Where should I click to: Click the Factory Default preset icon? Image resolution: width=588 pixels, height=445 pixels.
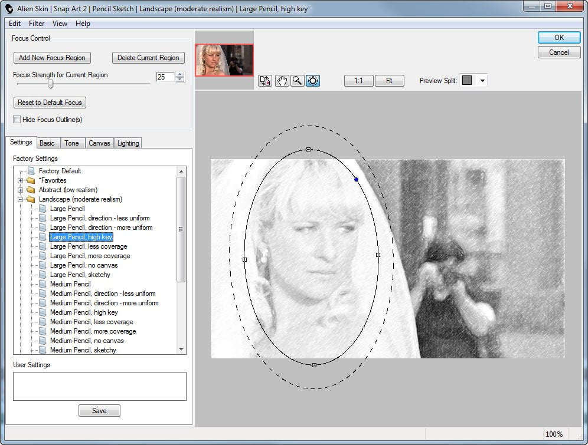tap(31, 171)
